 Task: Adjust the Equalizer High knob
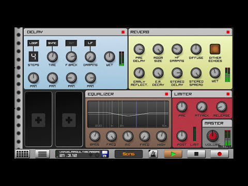[x=161, y=136]
